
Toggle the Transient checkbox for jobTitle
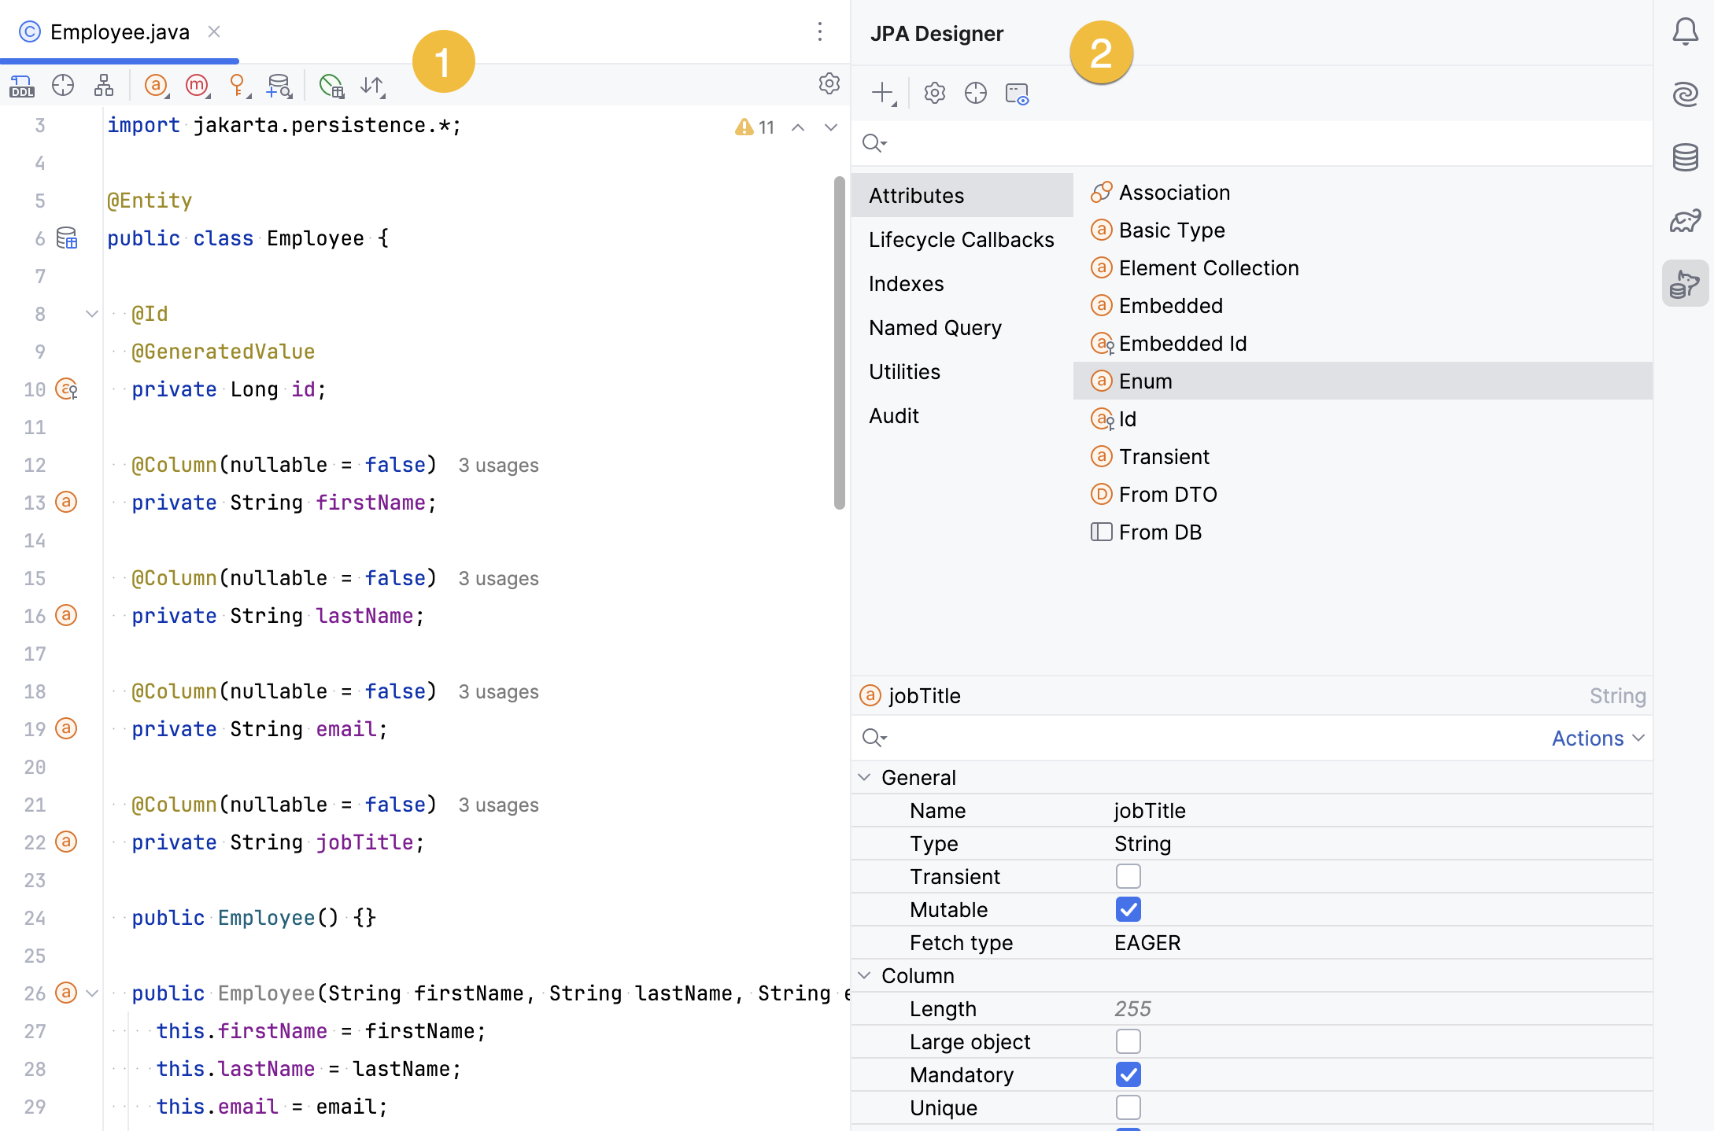pos(1127,876)
